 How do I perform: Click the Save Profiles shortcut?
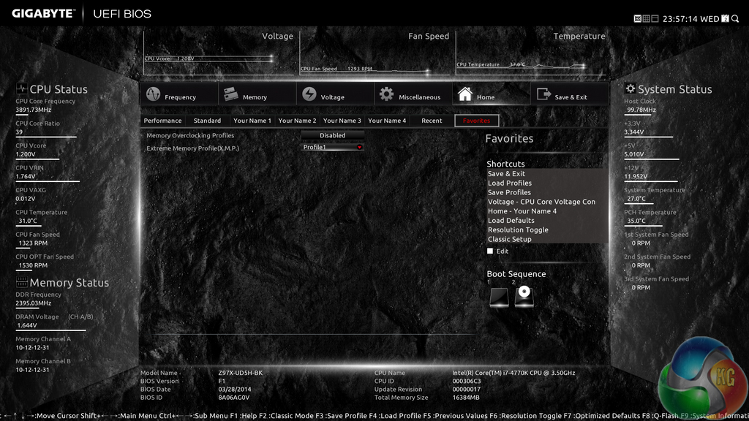509,192
